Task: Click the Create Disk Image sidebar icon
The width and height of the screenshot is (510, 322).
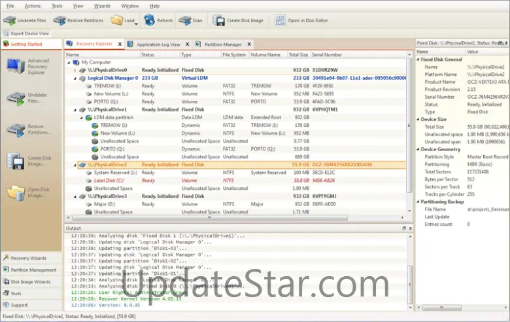Action: (x=16, y=161)
